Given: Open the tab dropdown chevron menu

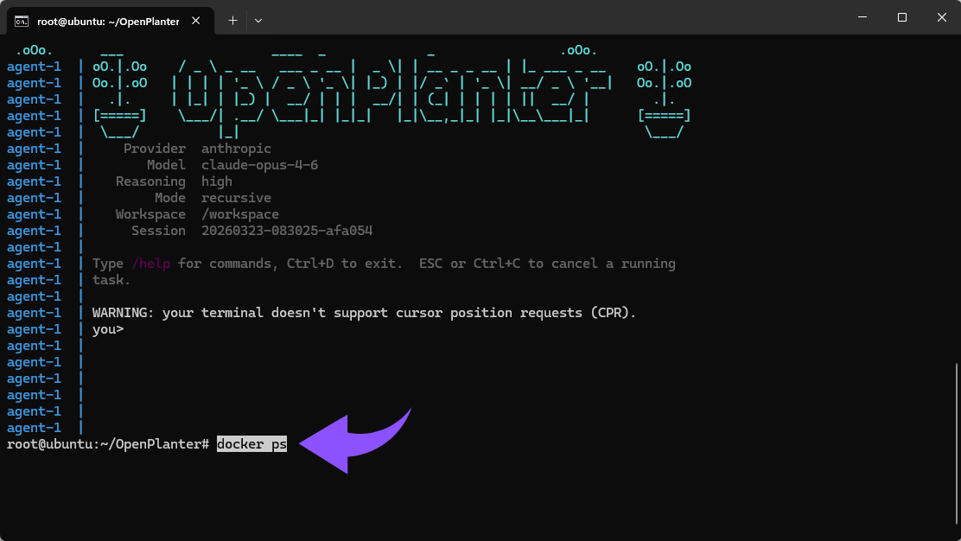Looking at the screenshot, I should click(x=258, y=19).
